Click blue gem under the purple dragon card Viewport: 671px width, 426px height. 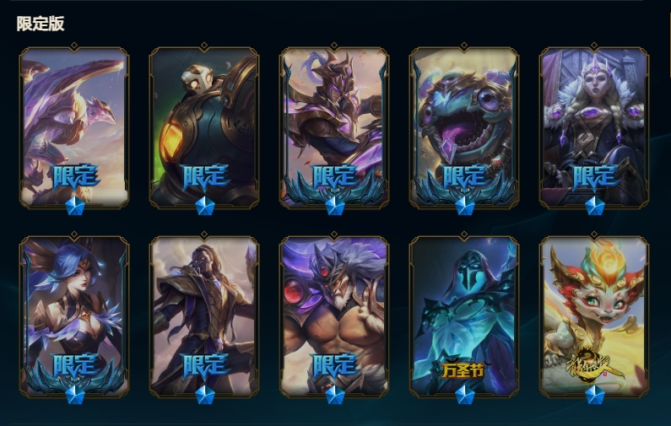click(x=75, y=206)
